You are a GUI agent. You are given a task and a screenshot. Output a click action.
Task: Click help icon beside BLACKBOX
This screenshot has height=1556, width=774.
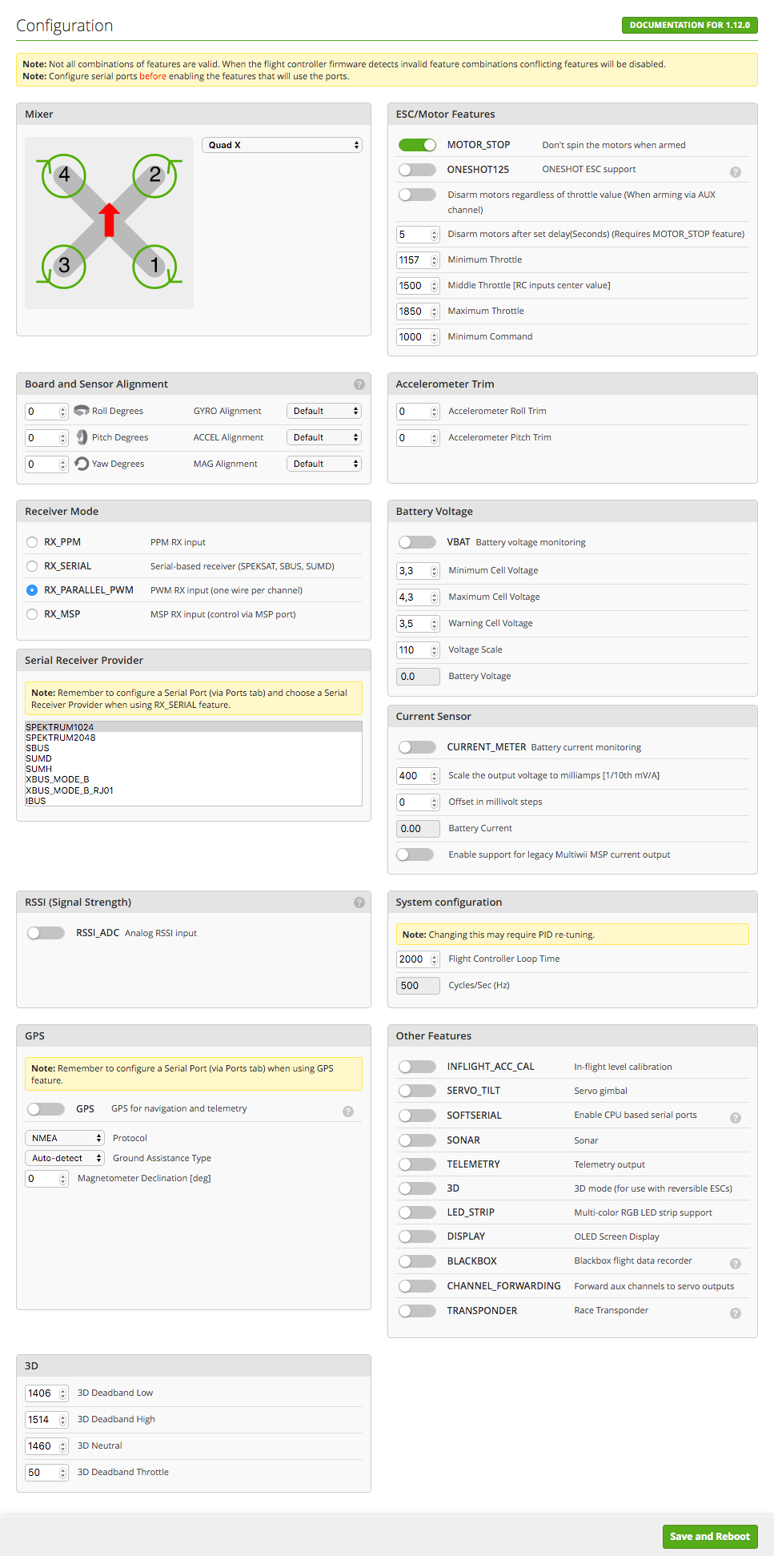tap(735, 1264)
